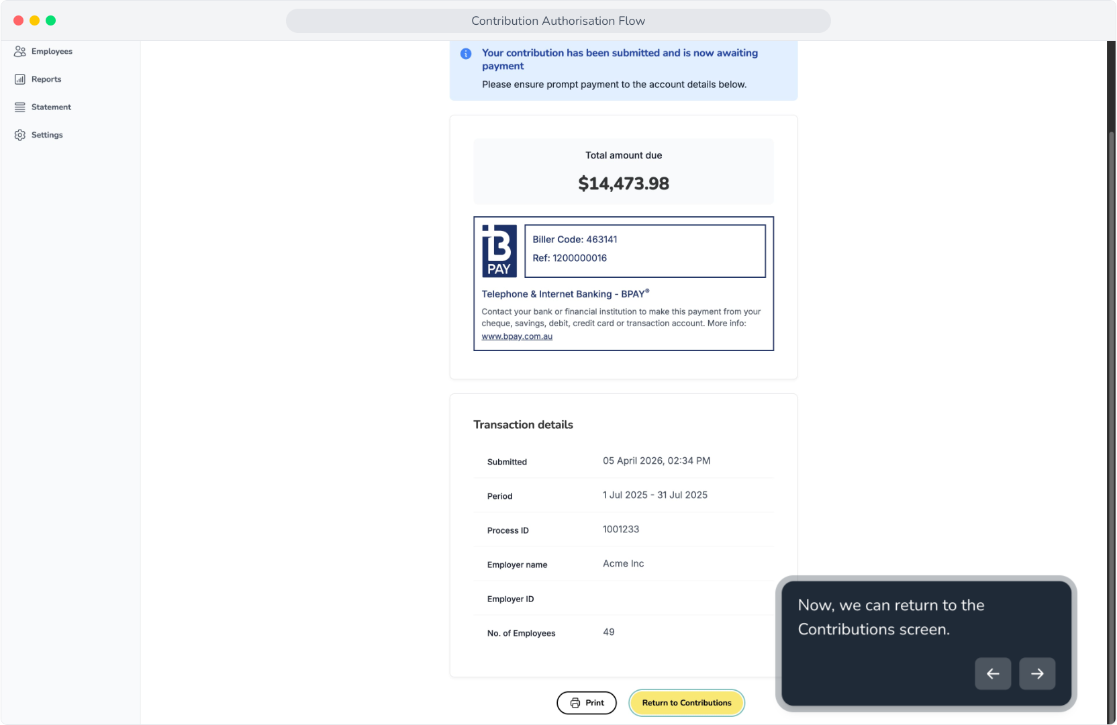Click the Settings gear icon
This screenshot has width=1117, height=725.
tap(20, 135)
